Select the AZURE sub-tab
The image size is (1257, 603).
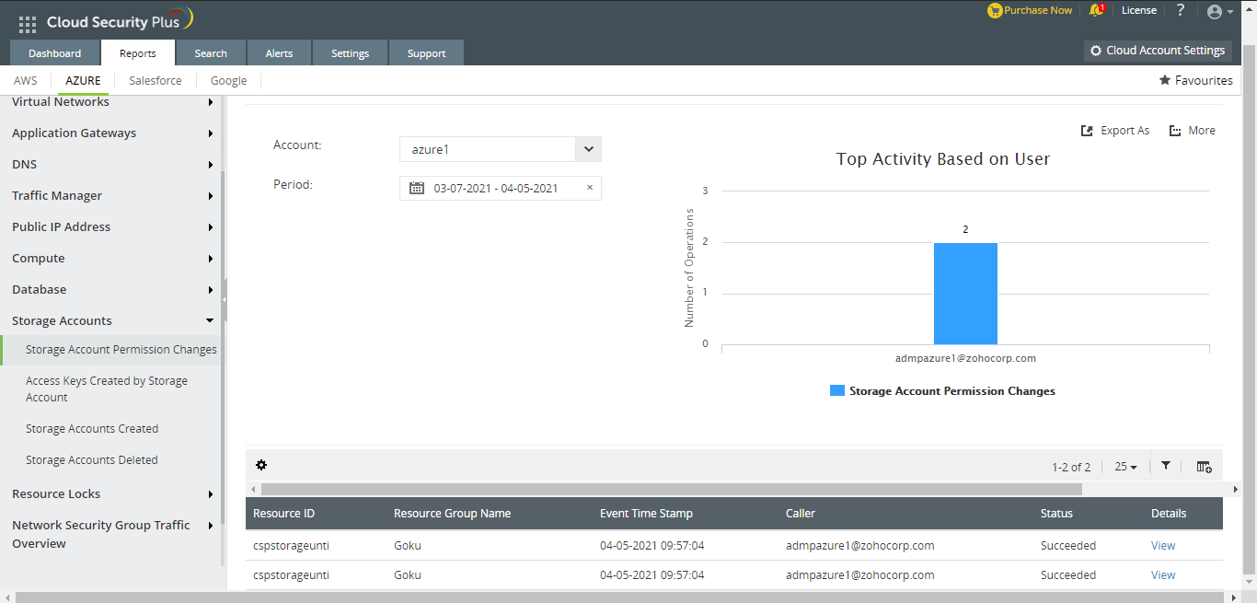coord(83,80)
